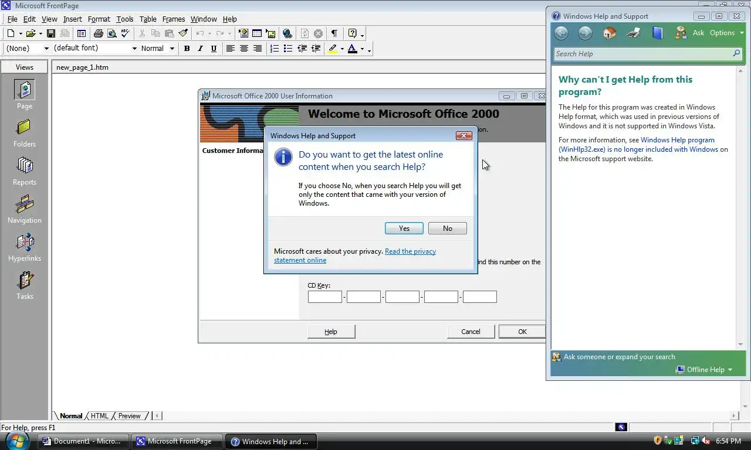Open the Options dropdown in Help window

tap(726, 33)
